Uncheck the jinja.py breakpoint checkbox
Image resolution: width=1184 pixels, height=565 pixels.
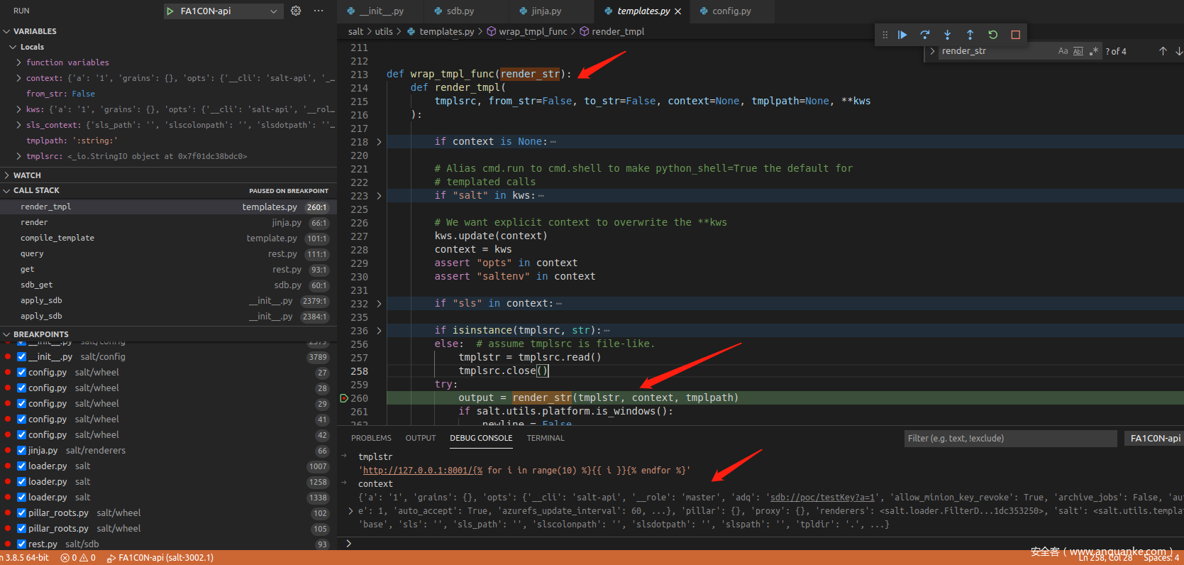click(x=22, y=451)
